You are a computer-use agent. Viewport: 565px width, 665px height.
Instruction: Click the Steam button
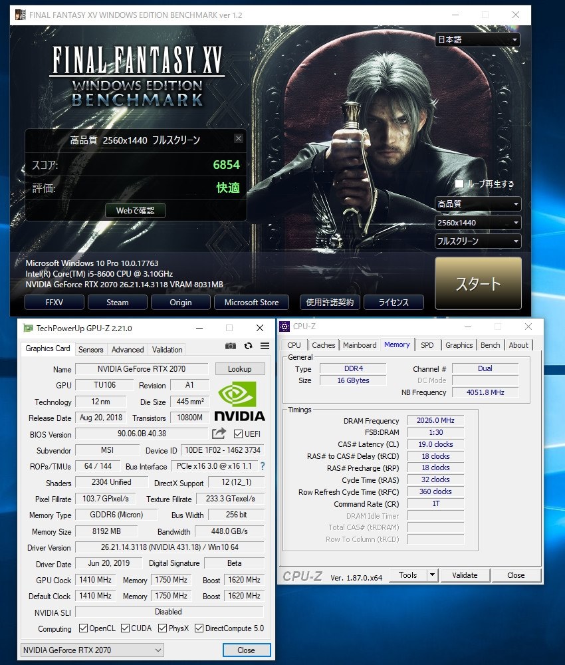118,303
